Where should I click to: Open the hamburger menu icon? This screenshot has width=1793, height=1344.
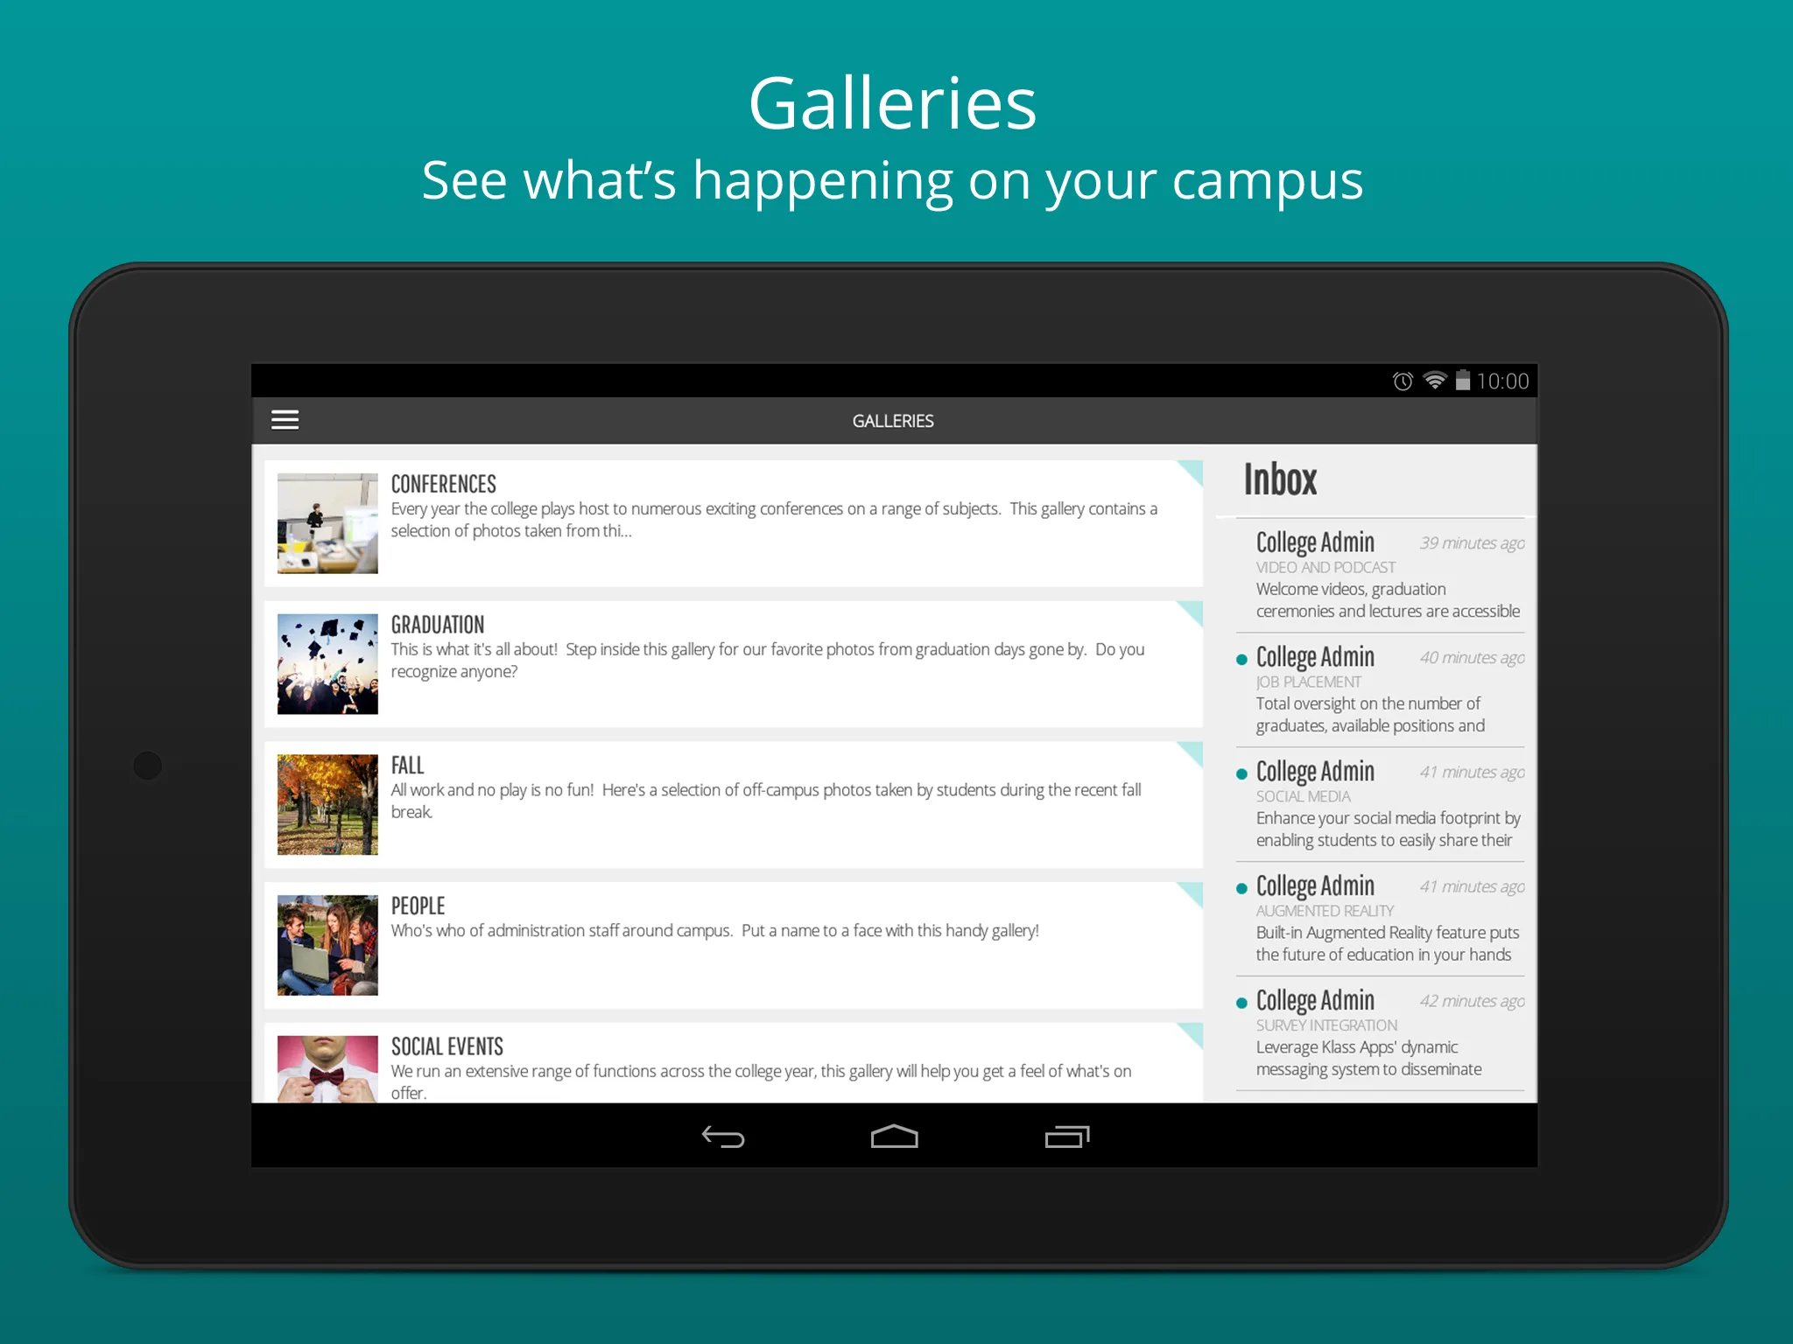point(285,419)
